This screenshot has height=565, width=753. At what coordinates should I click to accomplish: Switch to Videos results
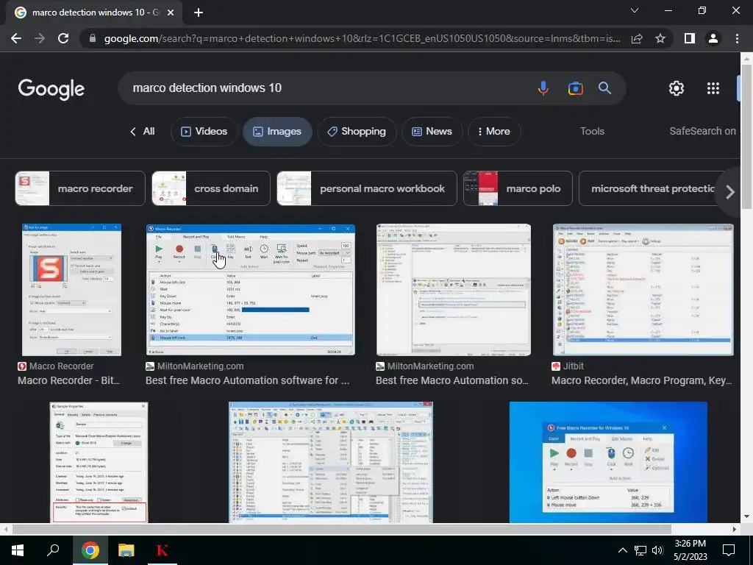[204, 132]
